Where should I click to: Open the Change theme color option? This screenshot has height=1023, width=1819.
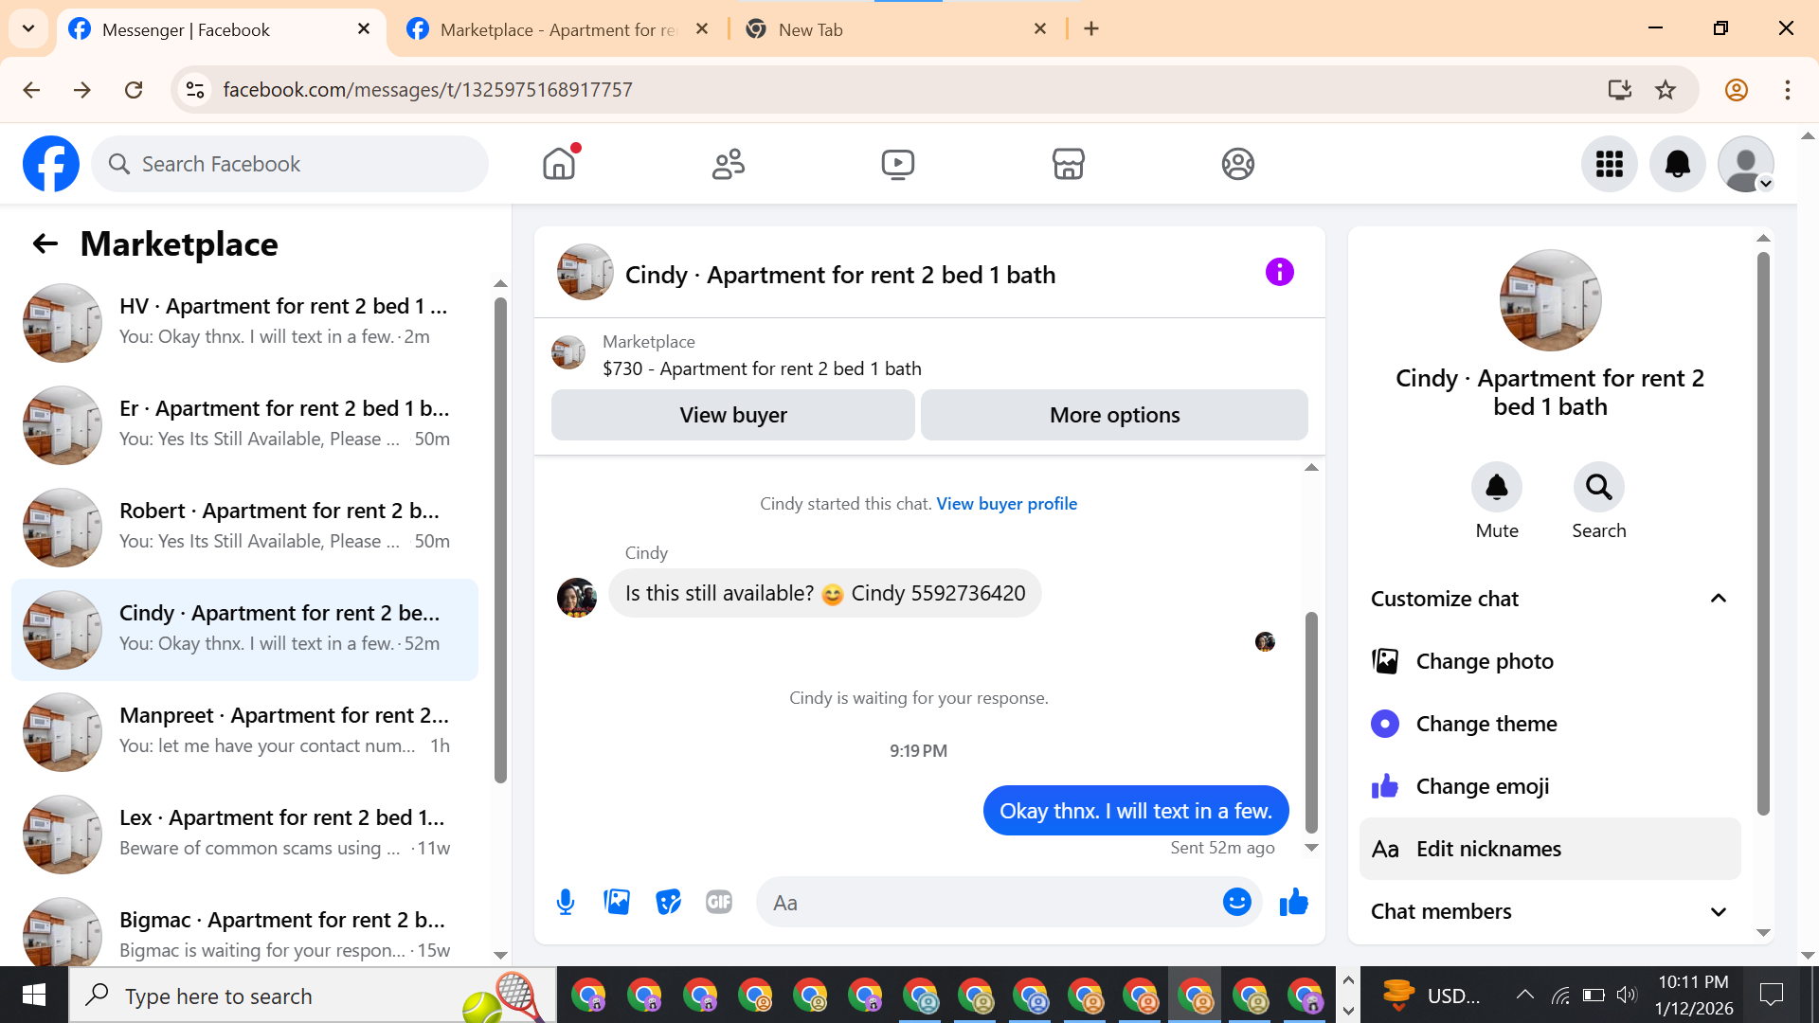point(1486,724)
